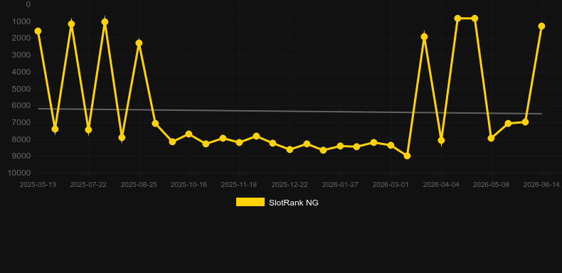Select the data point above 2025-12-22
This screenshot has height=273, width=562.
[x=290, y=149]
